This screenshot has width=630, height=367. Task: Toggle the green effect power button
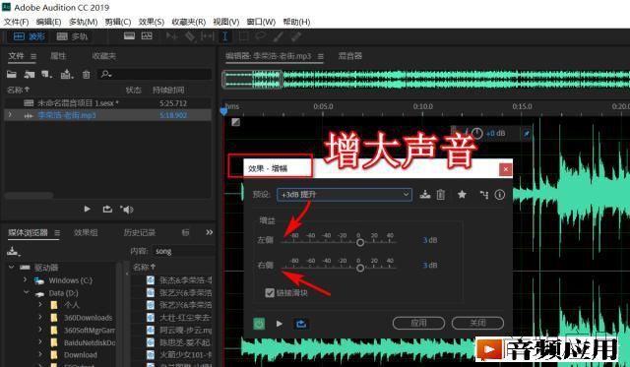259,324
